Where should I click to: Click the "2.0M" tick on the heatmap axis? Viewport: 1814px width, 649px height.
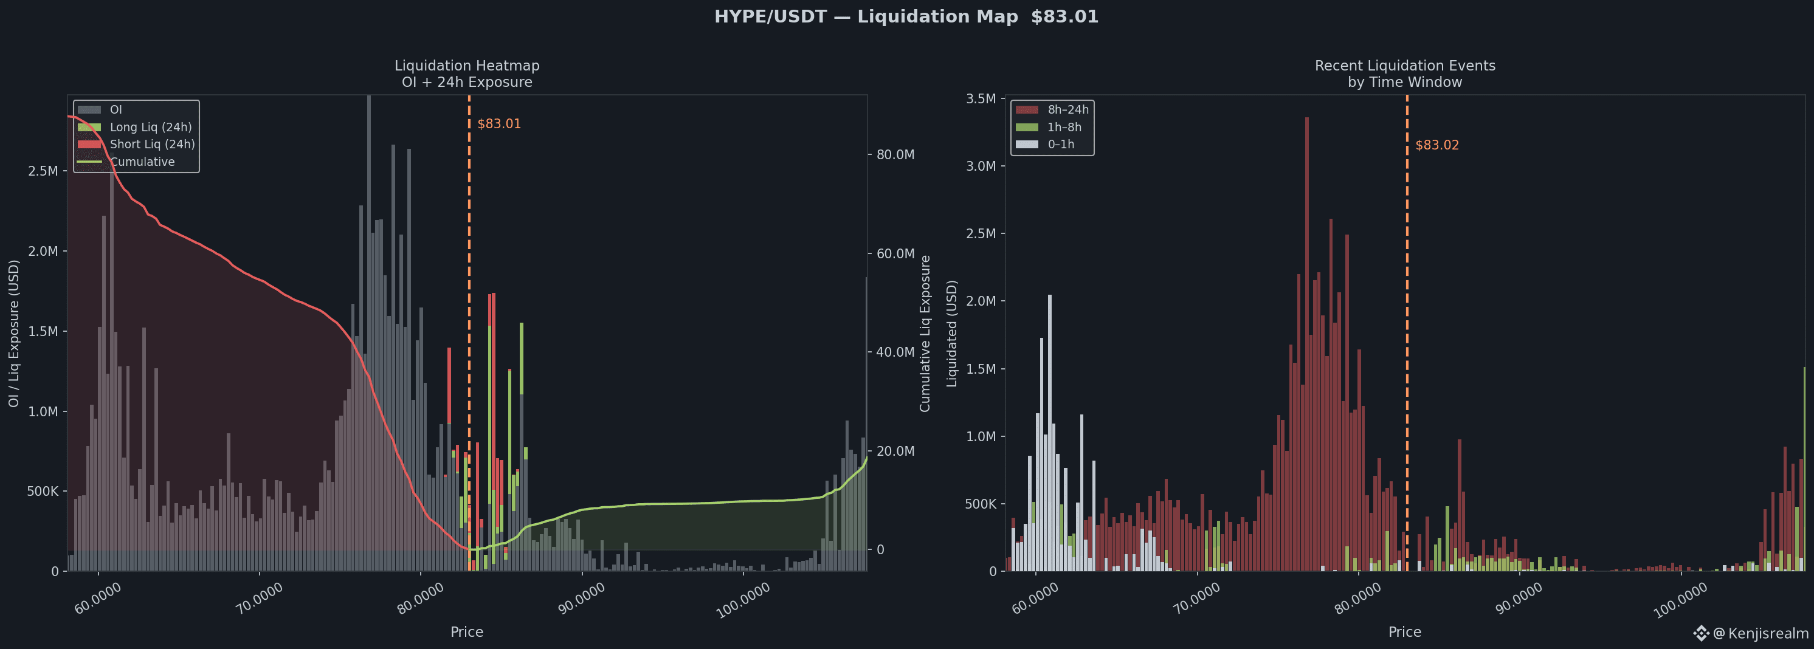pyautogui.click(x=44, y=252)
